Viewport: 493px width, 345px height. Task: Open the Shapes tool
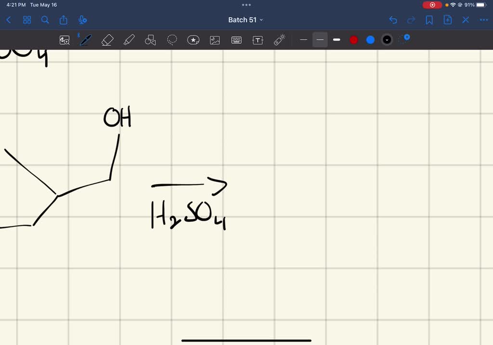150,40
